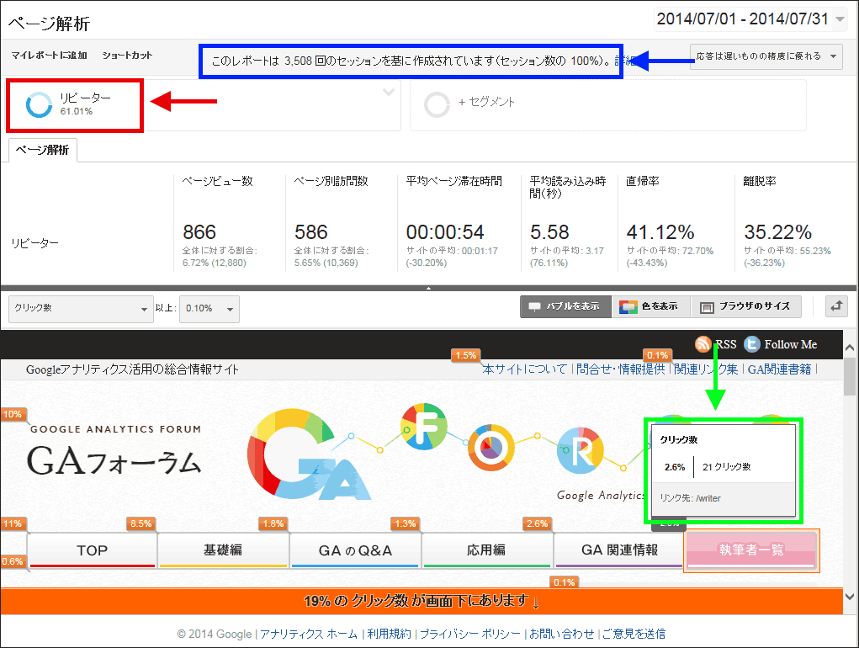Click the ページ別訪問数 value 586

(311, 232)
